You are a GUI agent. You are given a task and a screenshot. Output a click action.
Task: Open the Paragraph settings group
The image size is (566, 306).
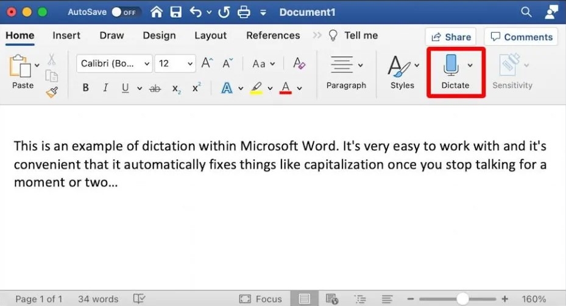pyautogui.click(x=346, y=72)
